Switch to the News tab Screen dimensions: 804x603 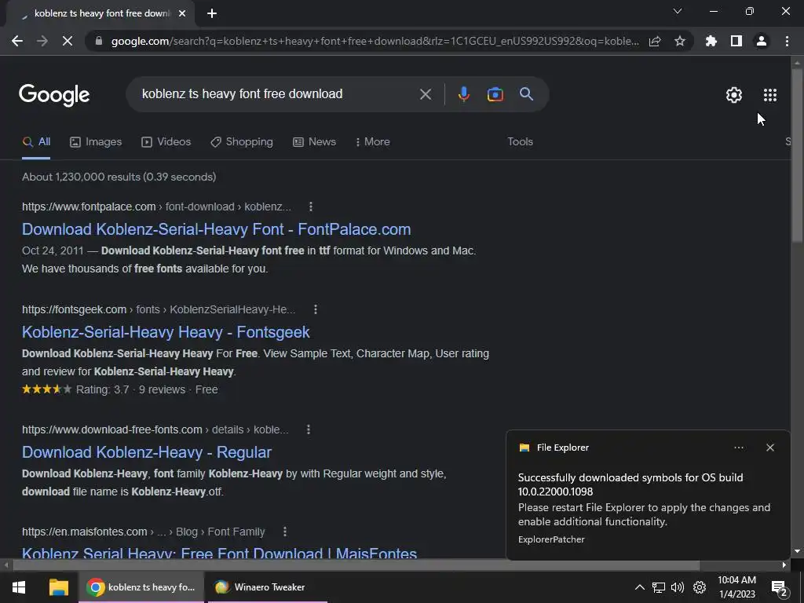click(x=314, y=142)
